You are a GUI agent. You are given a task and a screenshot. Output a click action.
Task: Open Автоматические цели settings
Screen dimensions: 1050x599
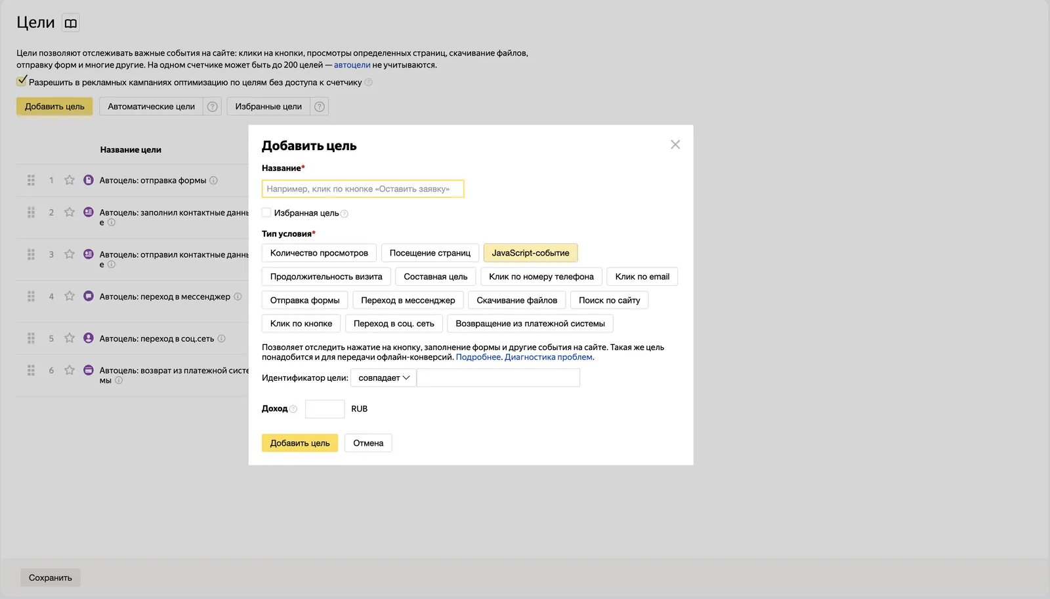152,107
